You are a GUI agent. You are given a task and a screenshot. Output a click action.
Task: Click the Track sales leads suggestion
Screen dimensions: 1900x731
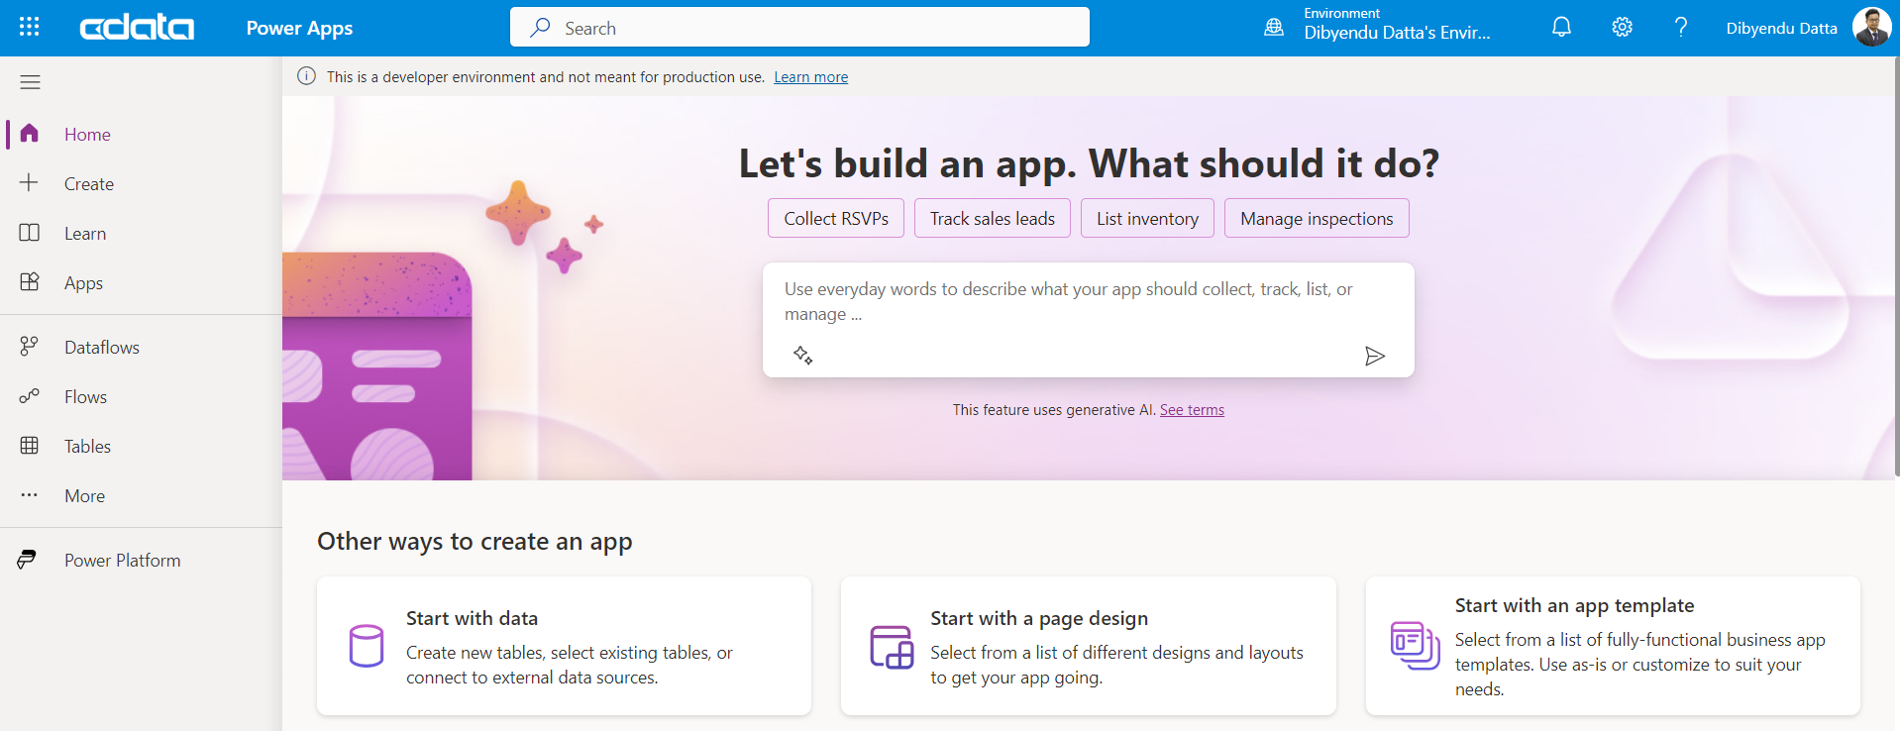pos(992,219)
